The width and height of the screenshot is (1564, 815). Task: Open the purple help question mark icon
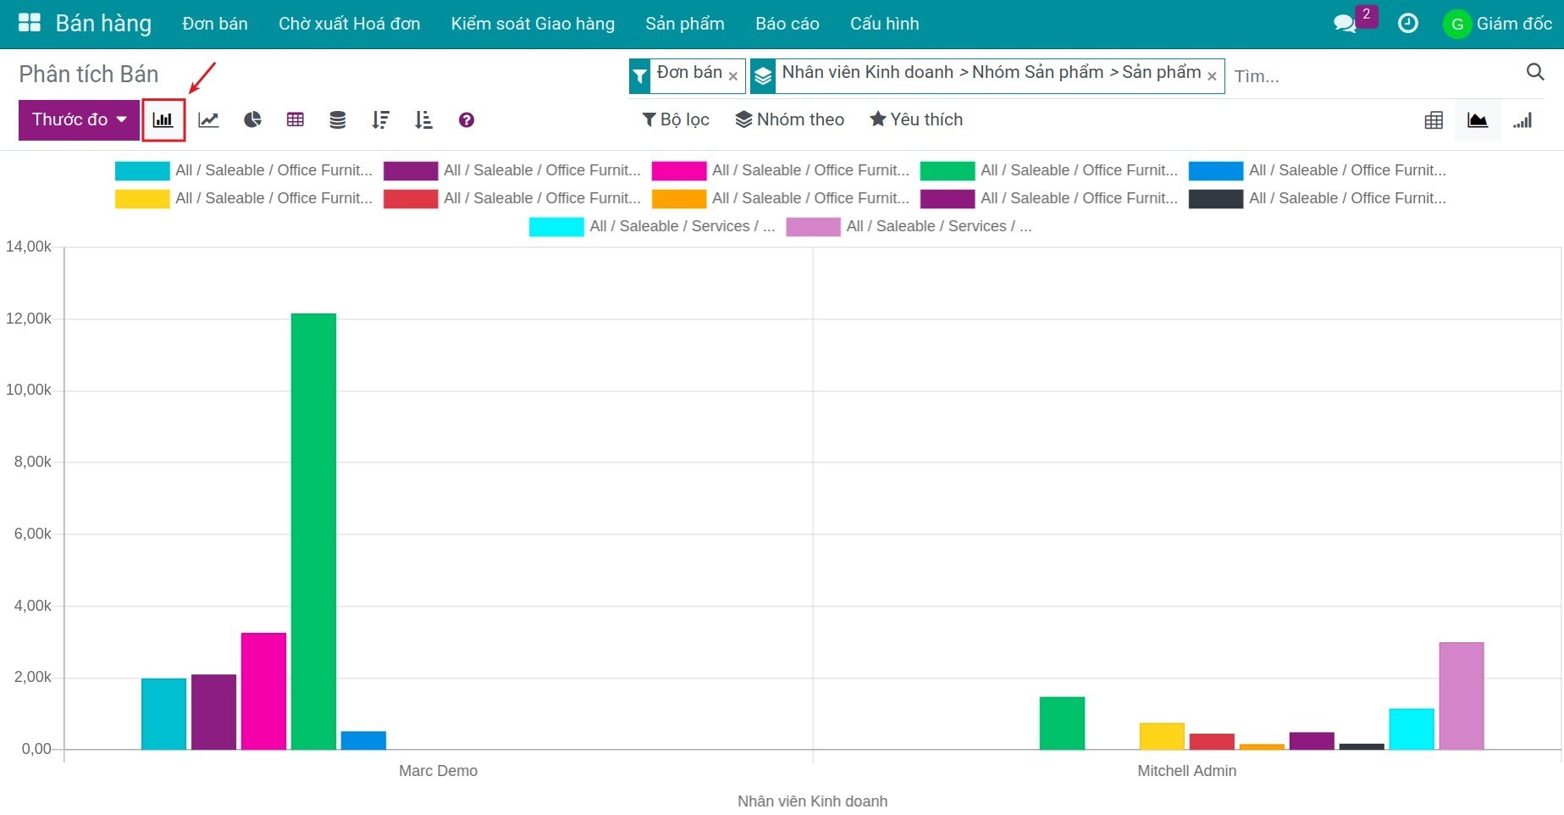466,120
